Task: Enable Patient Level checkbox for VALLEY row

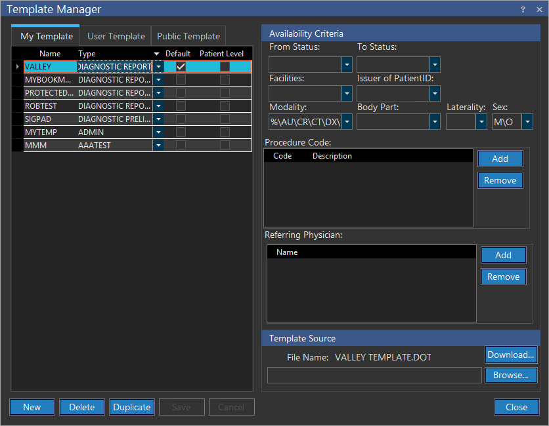Action: [x=225, y=67]
